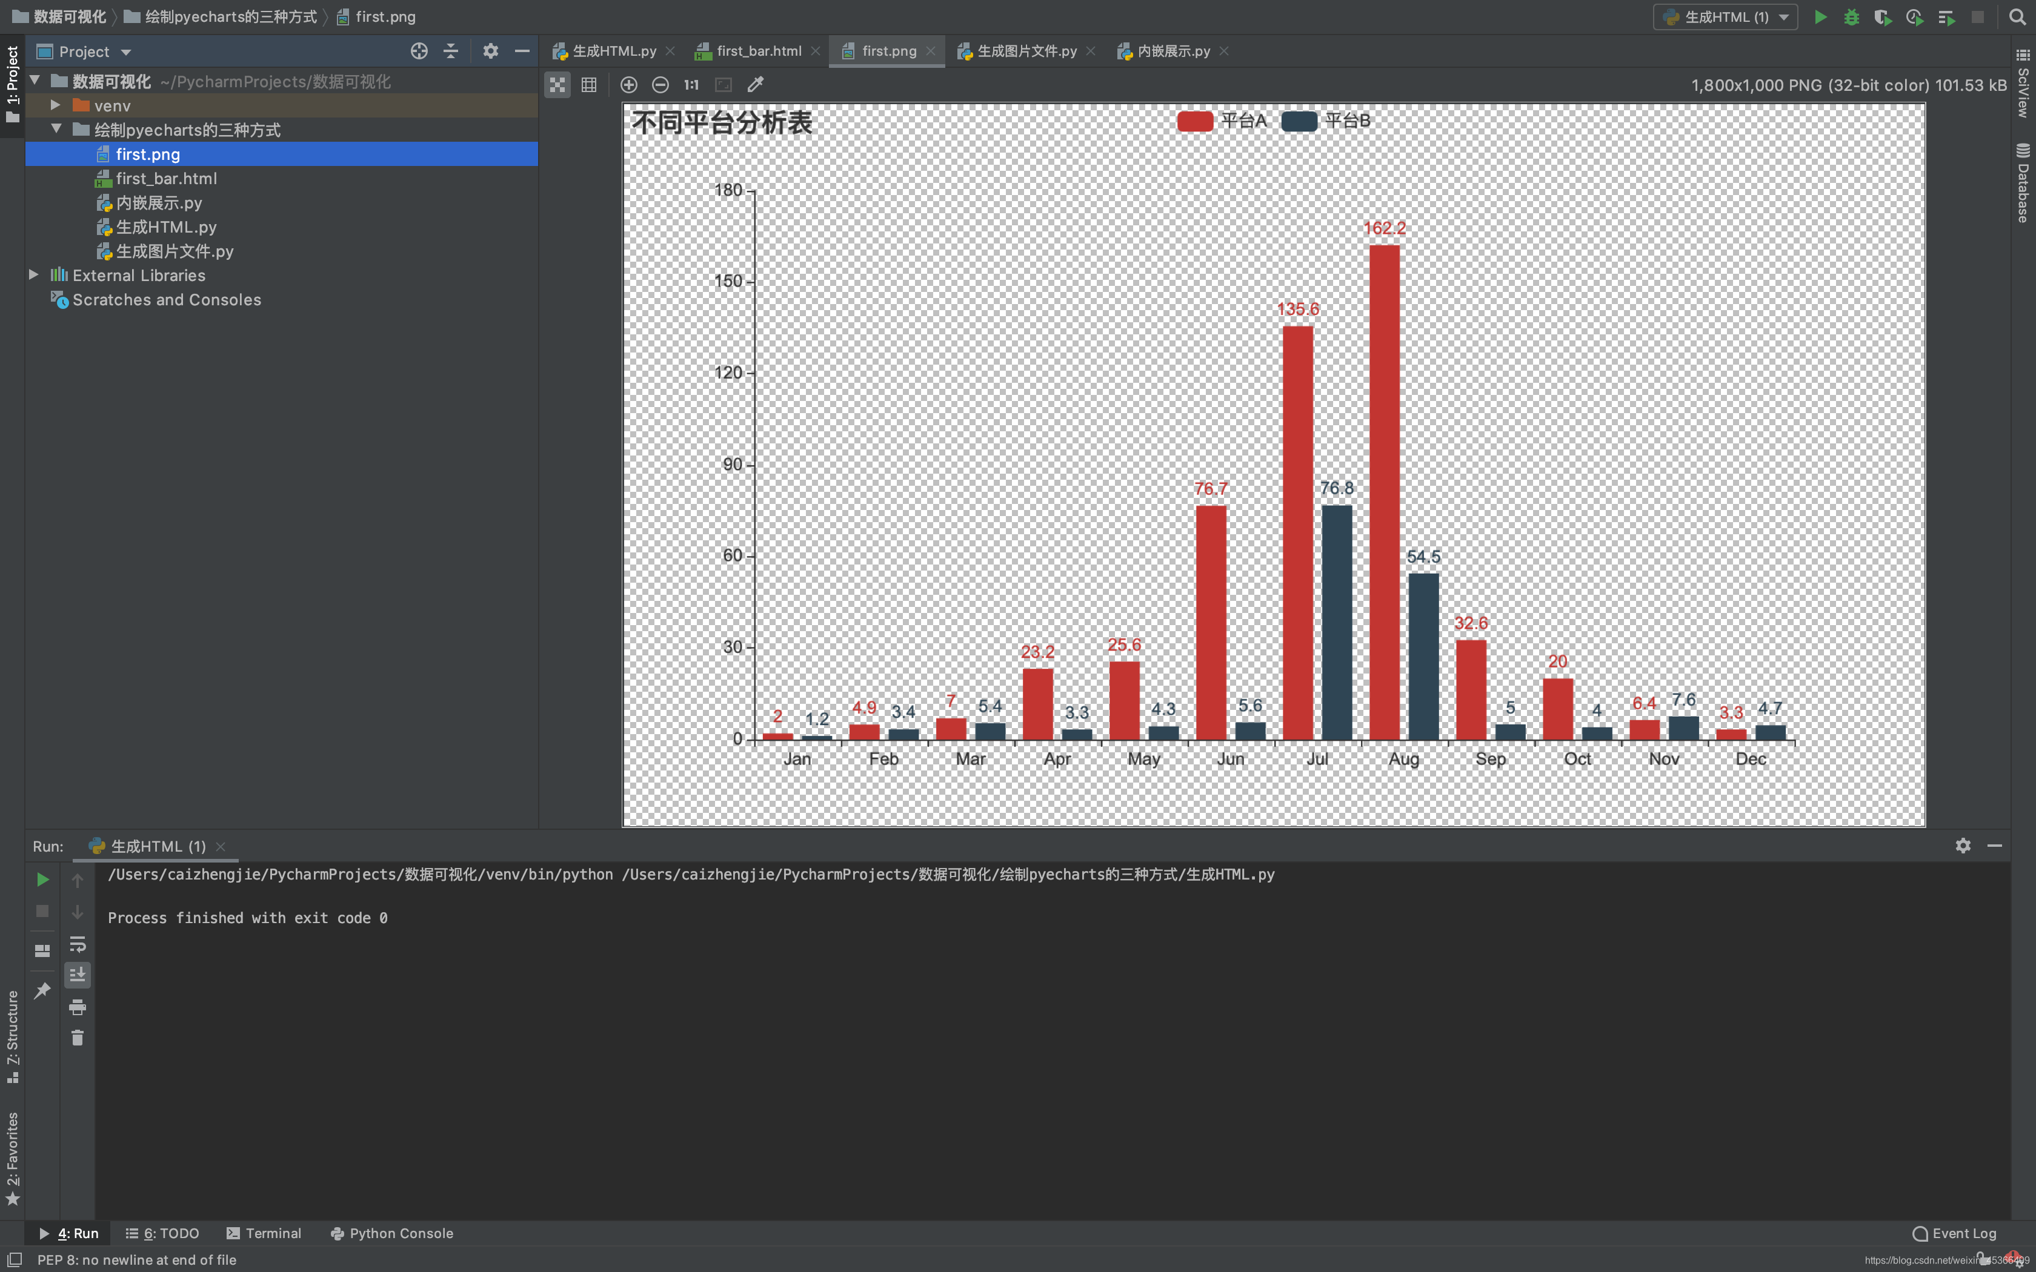The height and width of the screenshot is (1272, 2036).
Task: Toggle the chessboard transparency background
Action: 557,85
